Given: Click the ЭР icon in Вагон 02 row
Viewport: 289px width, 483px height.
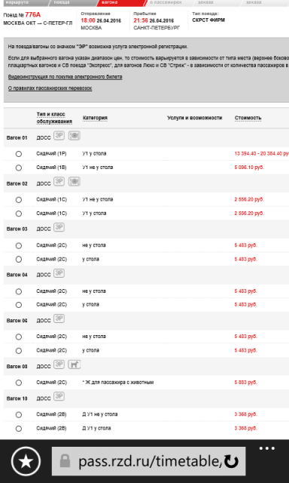Looking at the screenshot, I should [x=59, y=181].
